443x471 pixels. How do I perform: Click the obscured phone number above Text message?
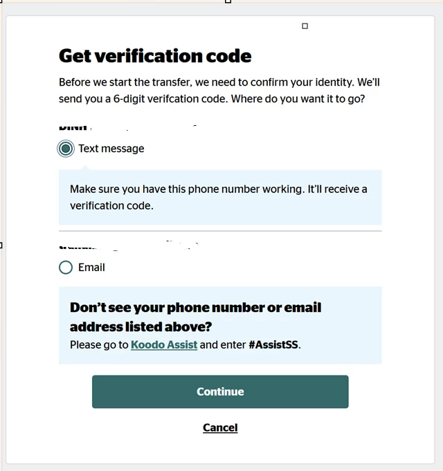click(x=128, y=127)
